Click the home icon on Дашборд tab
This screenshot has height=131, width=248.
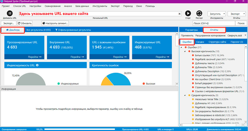pyautogui.click(x=7, y=30)
